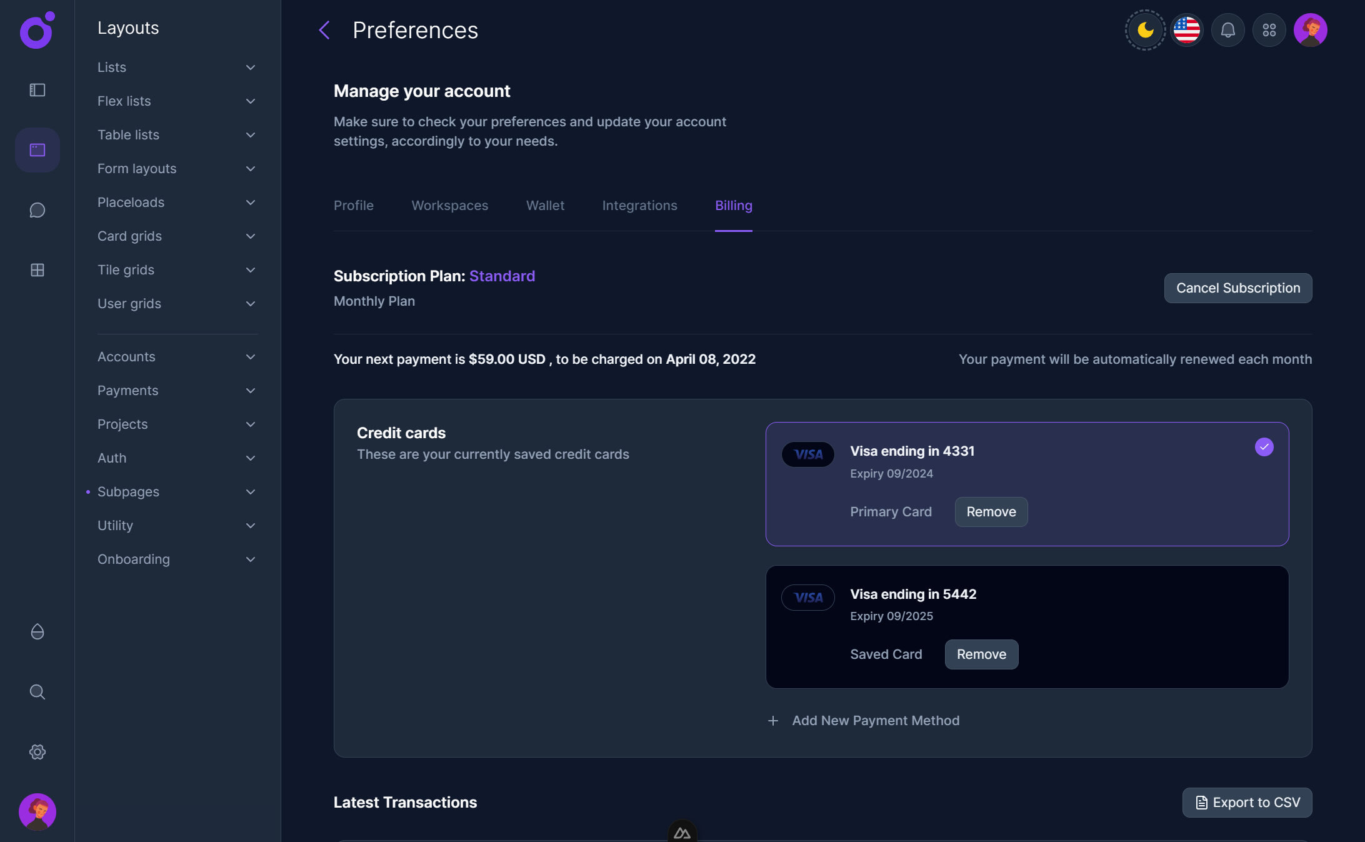Image resolution: width=1365 pixels, height=842 pixels.
Task: Click the user avatar in the top right
Action: pyautogui.click(x=1310, y=29)
